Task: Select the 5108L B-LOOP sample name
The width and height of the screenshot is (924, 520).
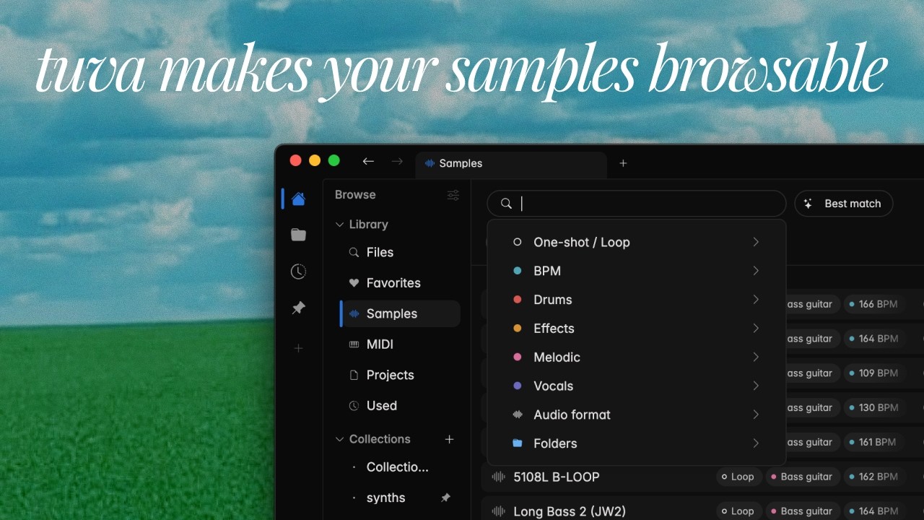Action: 557,477
